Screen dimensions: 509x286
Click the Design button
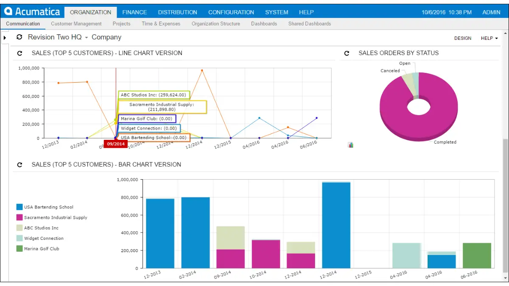(462, 38)
